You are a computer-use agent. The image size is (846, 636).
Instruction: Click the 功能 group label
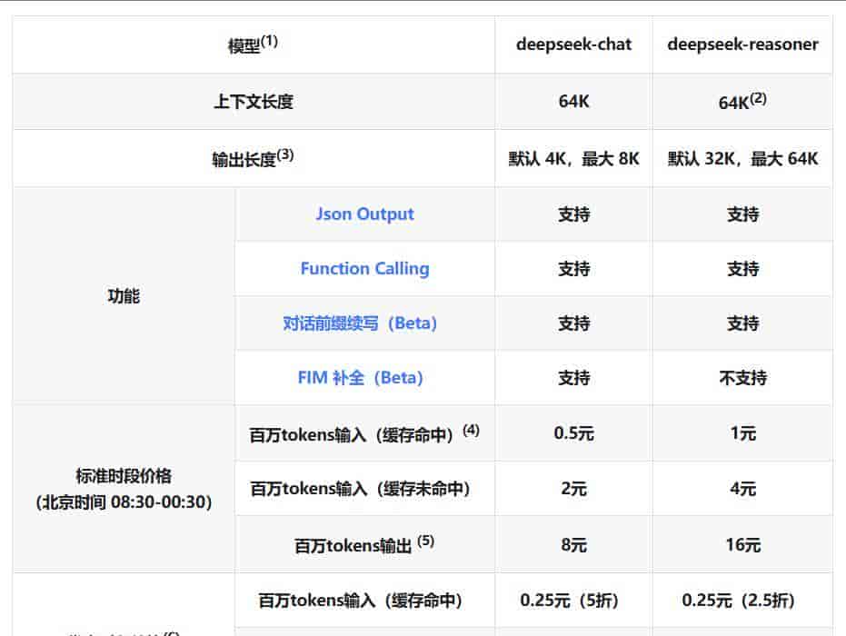[124, 296]
